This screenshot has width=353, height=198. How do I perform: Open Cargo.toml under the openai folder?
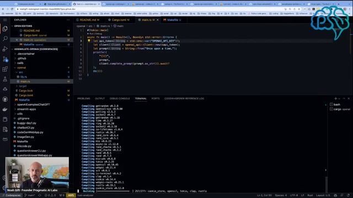click(x=26, y=95)
